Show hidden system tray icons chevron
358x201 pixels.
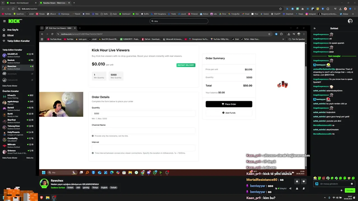coord(325,198)
